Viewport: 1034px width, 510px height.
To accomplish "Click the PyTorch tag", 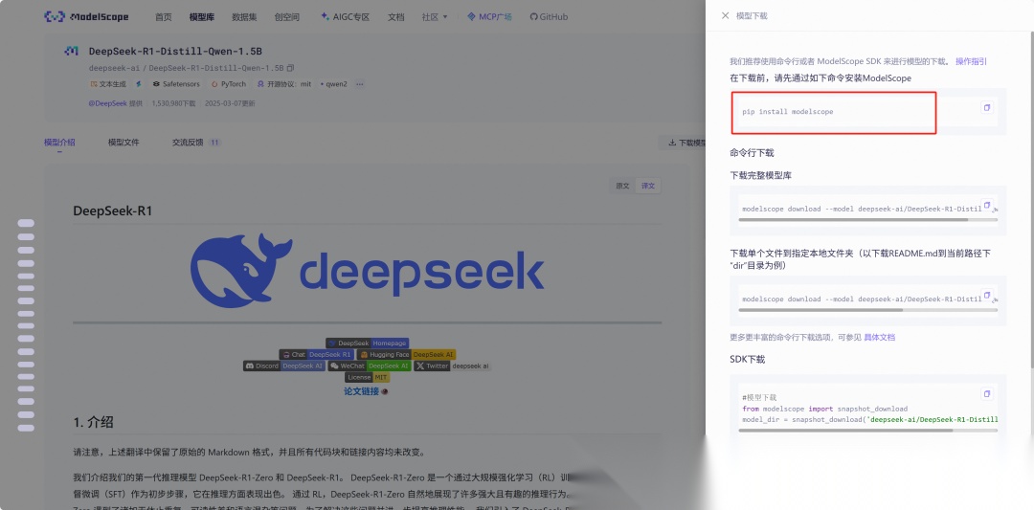I will (229, 84).
